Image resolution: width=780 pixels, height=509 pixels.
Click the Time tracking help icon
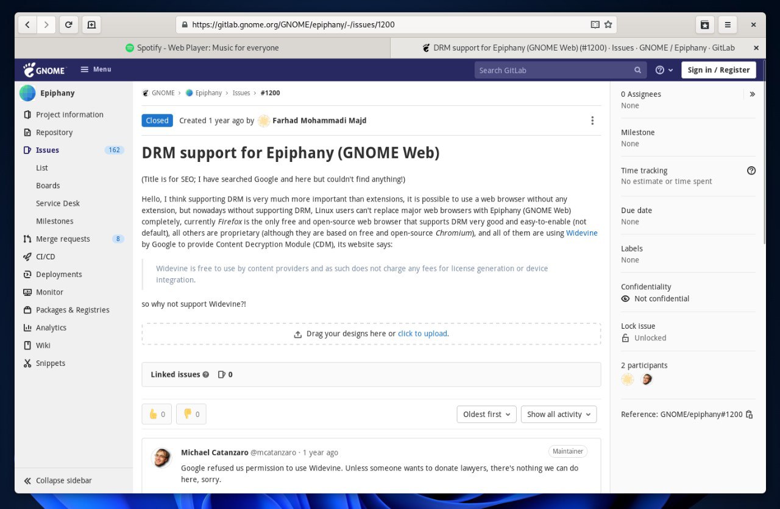click(x=751, y=170)
